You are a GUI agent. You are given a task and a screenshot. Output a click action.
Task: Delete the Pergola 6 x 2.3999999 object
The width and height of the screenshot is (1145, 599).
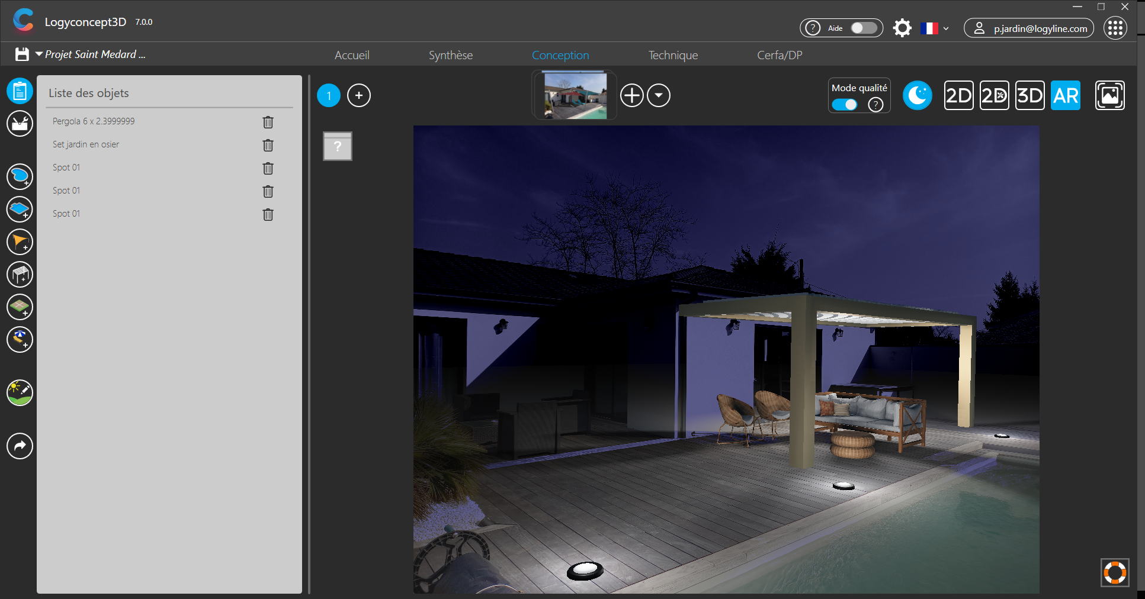pyautogui.click(x=268, y=122)
